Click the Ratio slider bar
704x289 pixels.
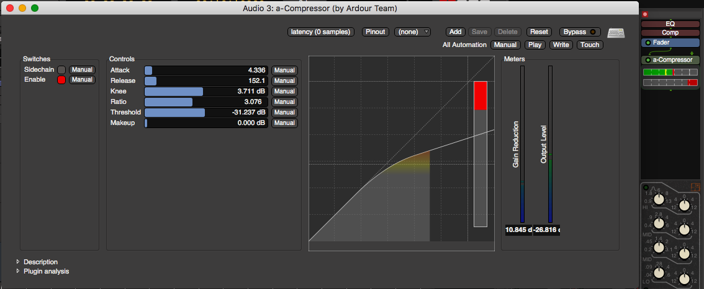[x=206, y=102]
